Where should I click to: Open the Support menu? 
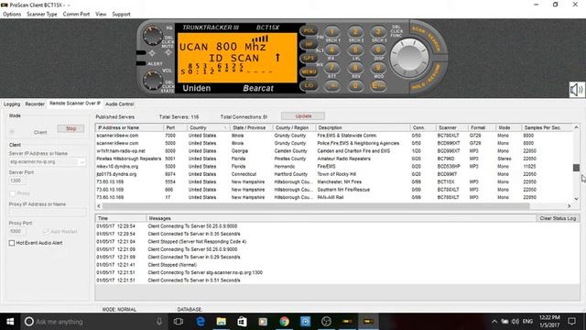[x=122, y=15]
